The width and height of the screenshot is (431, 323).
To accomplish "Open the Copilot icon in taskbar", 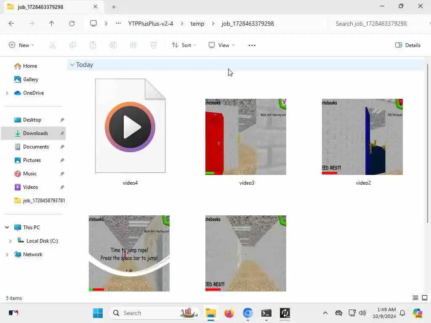I will tap(418, 313).
